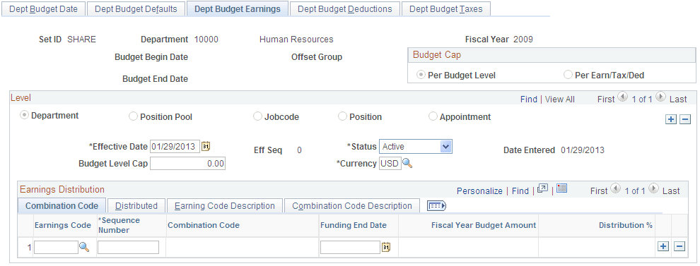Click the Human Resources department name
Screen dimensions: 700x266
pyautogui.click(x=296, y=40)
